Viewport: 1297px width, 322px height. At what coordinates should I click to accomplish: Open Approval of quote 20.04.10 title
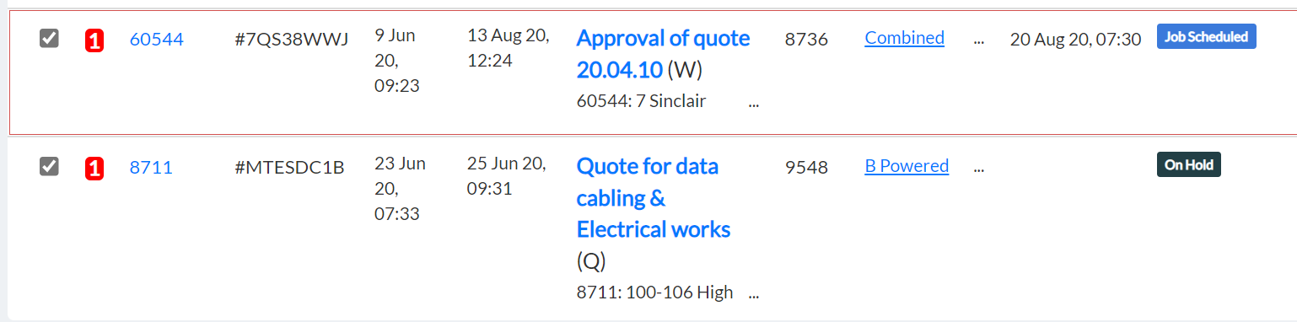tap(663, 53)
